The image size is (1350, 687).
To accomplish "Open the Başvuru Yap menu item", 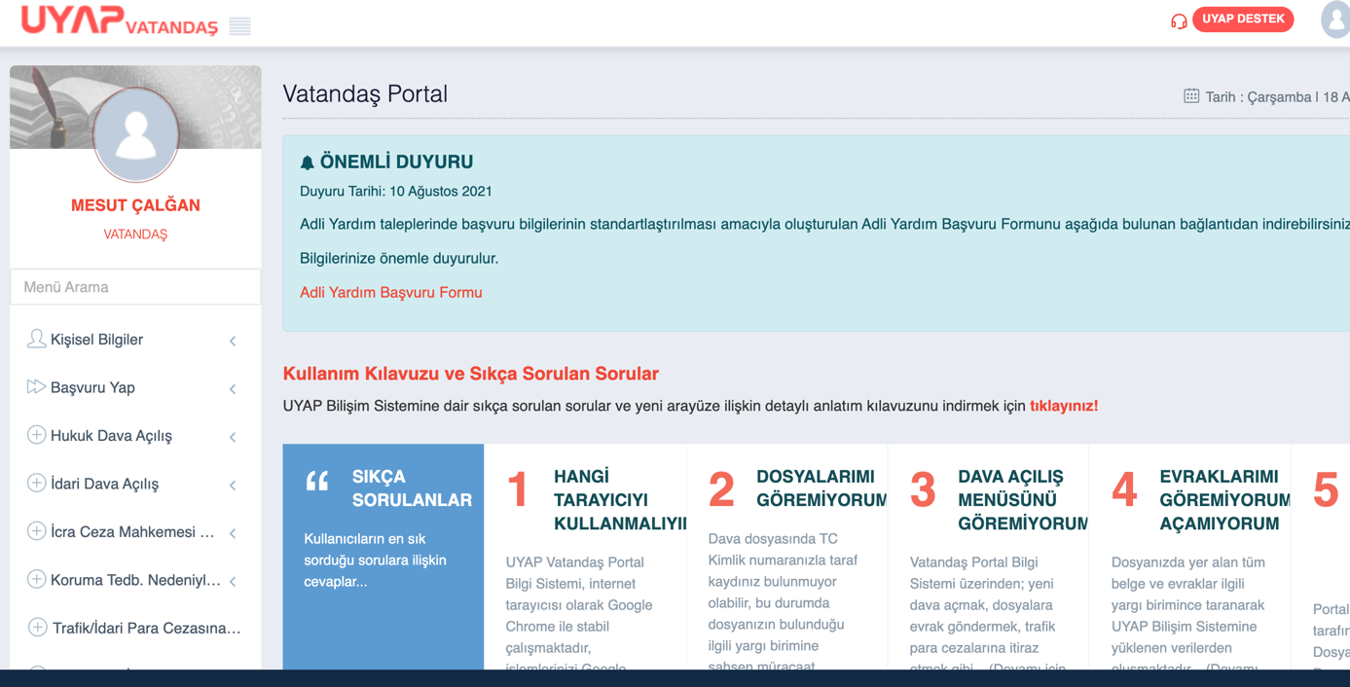I will pyautogui.click(x=135, y=387).
